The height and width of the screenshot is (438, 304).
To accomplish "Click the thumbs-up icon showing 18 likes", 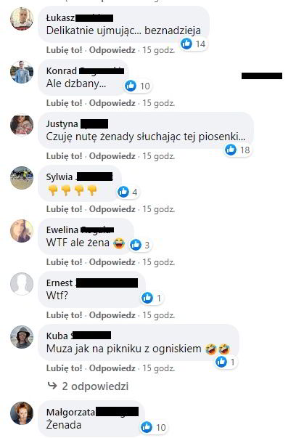I will [231, 150].
